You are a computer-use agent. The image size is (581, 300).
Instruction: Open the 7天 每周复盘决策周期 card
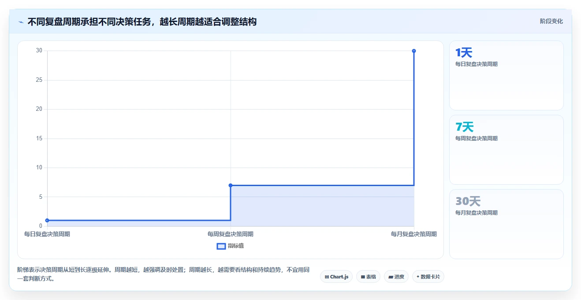(x=506, y=150)
